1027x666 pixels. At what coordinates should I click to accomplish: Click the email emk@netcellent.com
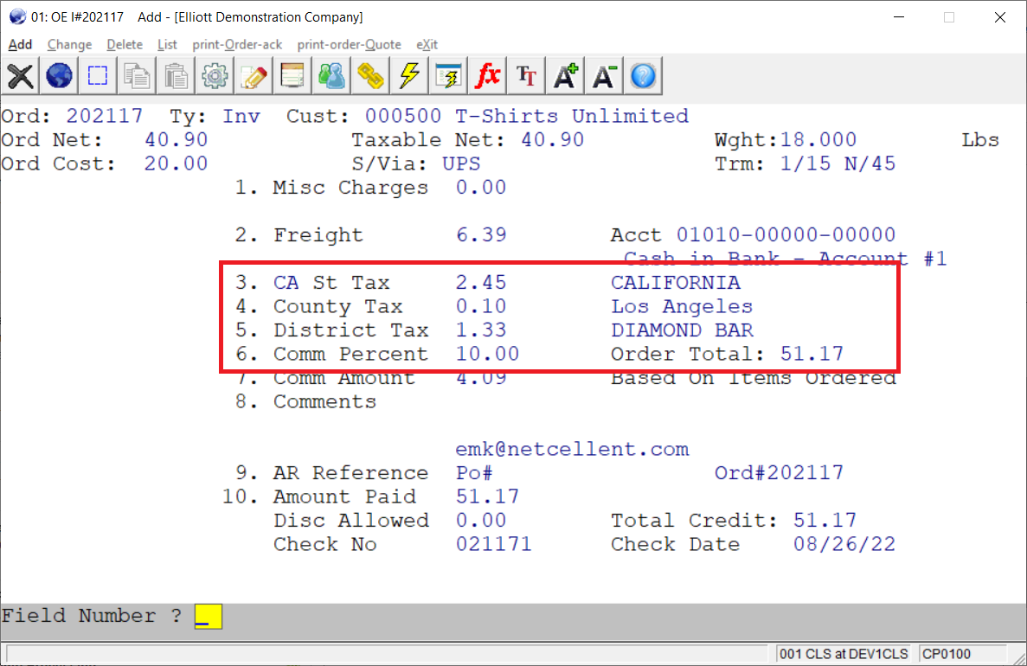pos(572,449)
